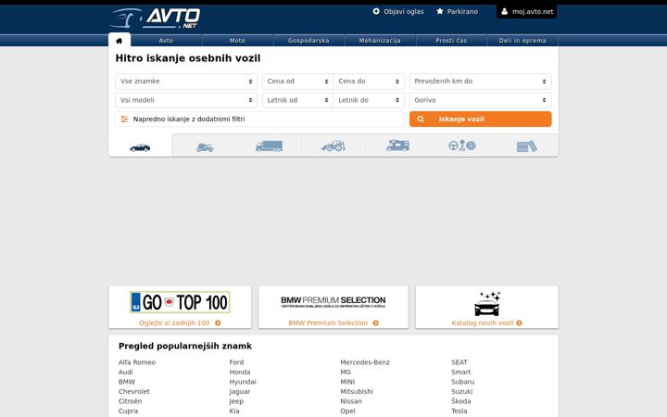Click arrow icon next to BMW Premium Selection link

pos(375,323)
